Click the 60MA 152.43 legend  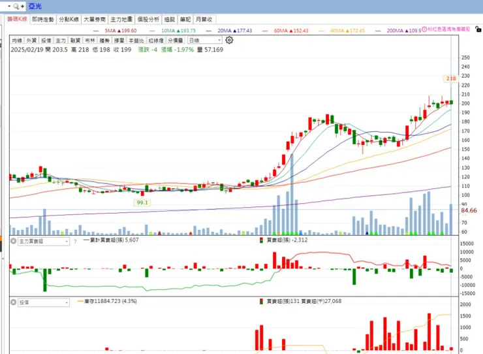291,31
